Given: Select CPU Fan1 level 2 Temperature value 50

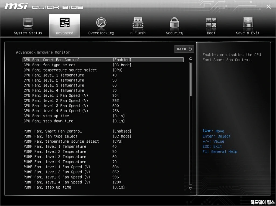Looking at the screenshot, I should point(114,80).
